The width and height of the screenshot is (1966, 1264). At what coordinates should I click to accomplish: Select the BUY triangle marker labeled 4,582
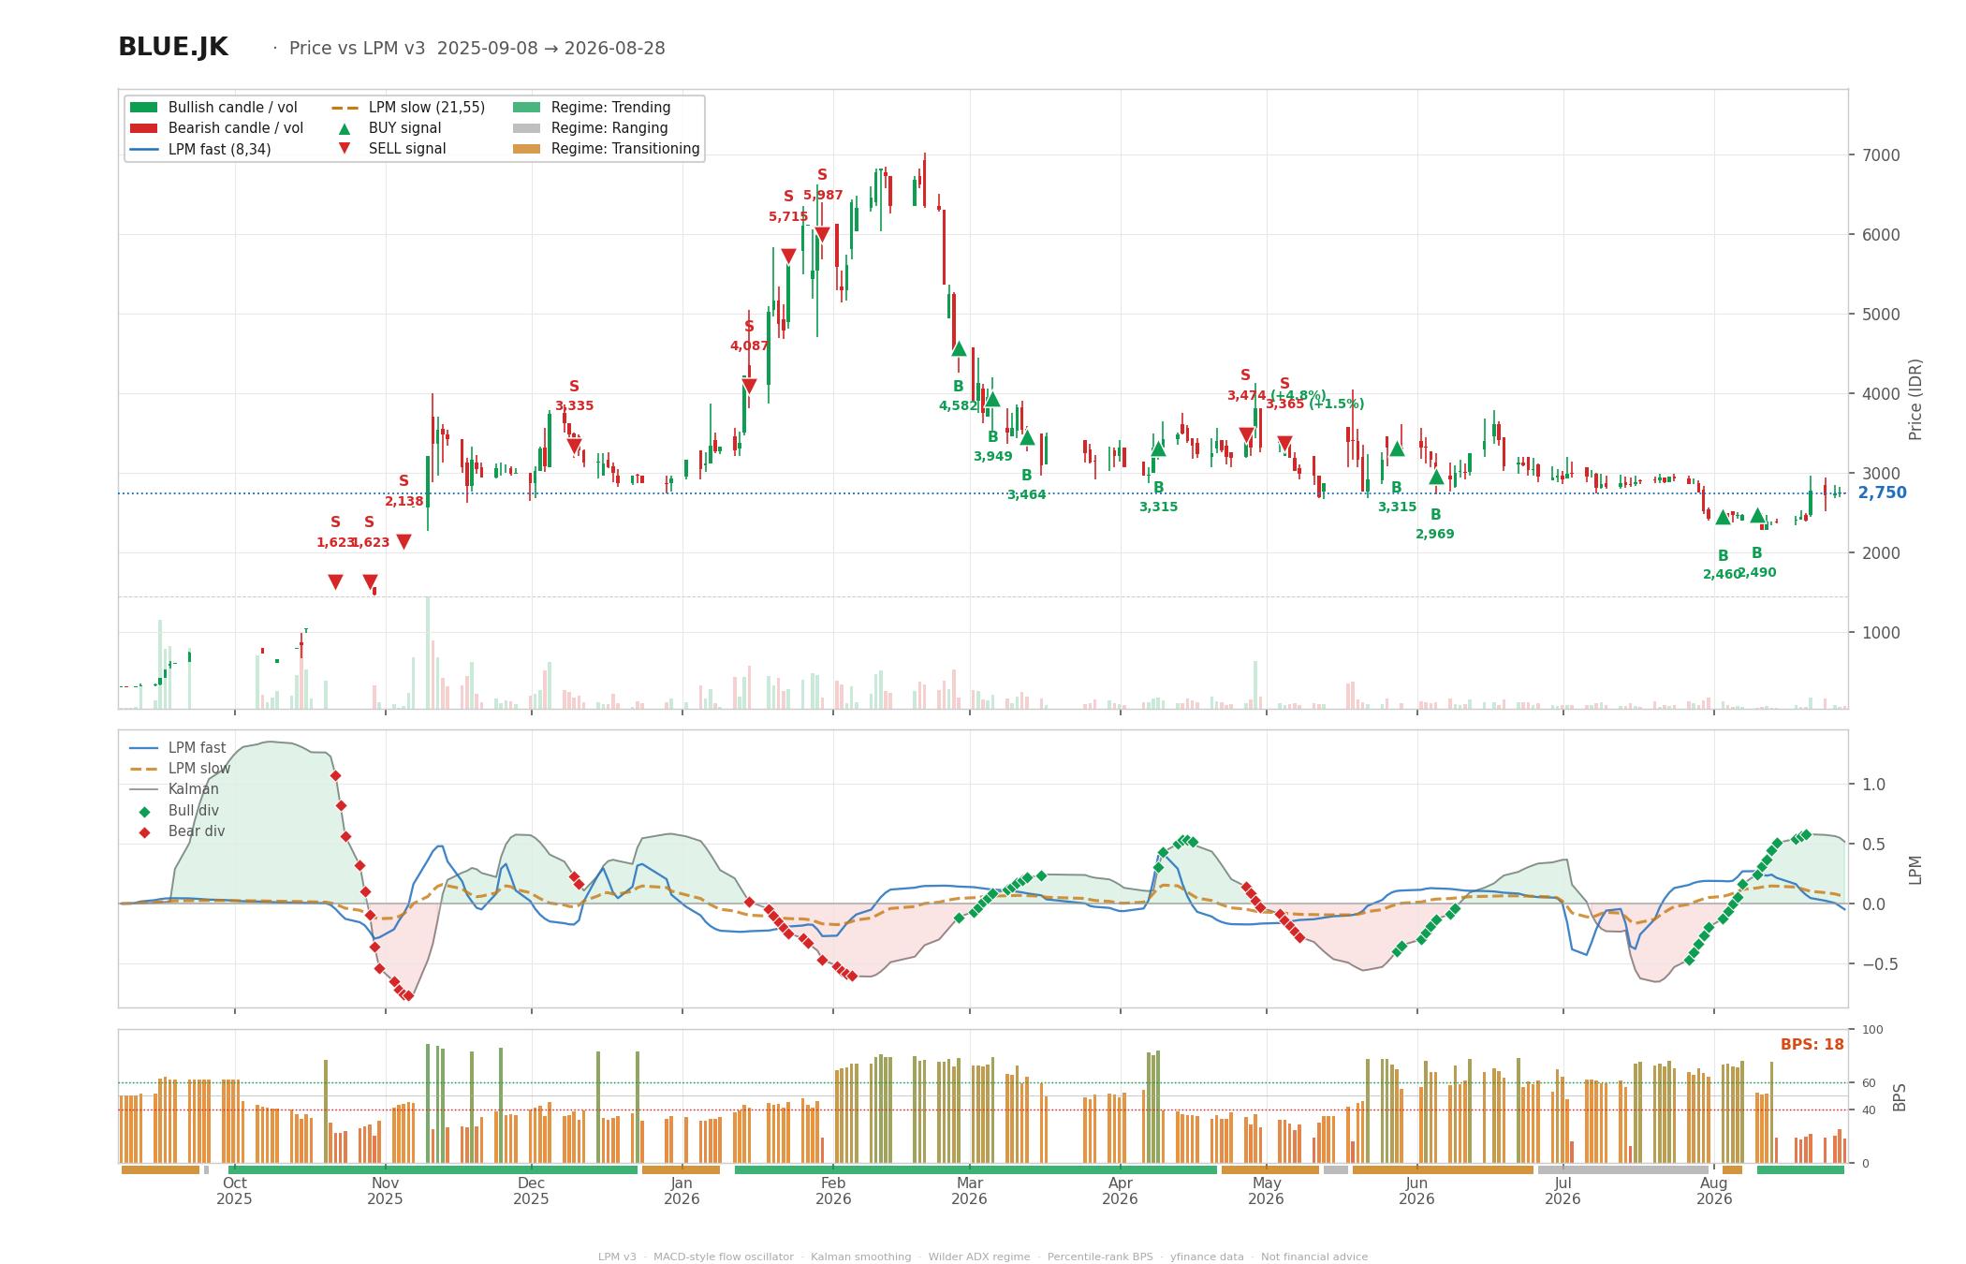959,348
